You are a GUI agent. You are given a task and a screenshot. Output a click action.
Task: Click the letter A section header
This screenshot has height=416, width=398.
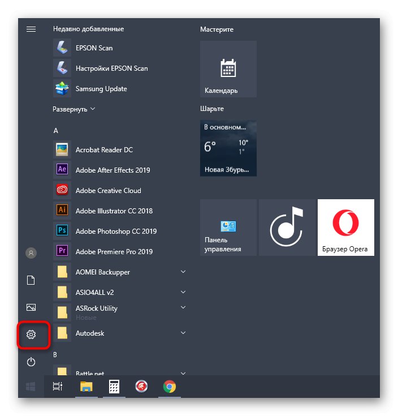tap(55, 131)
